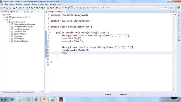Viewport: 181px width, 102px height.
Task: Select the StringJoinerTest.java editor tab
Action: pyautogui.click(x=55, y=12)
